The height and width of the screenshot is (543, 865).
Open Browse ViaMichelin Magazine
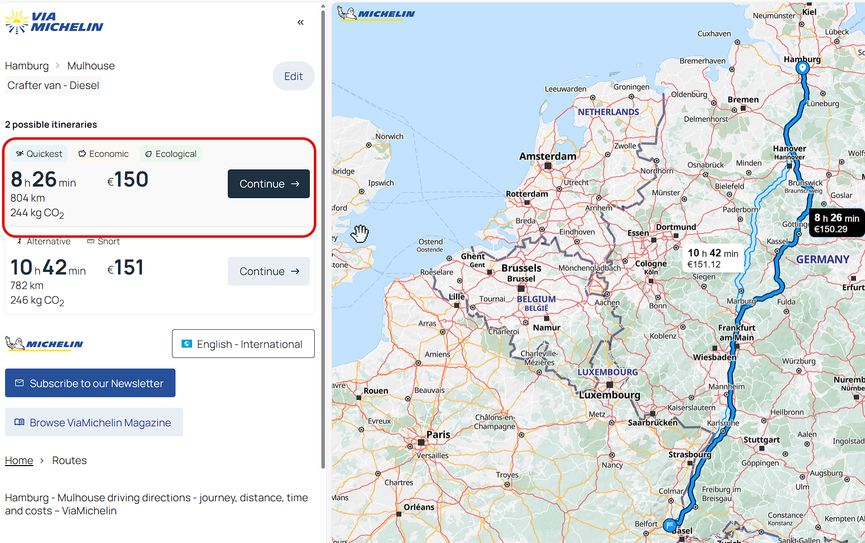(94, 422)
